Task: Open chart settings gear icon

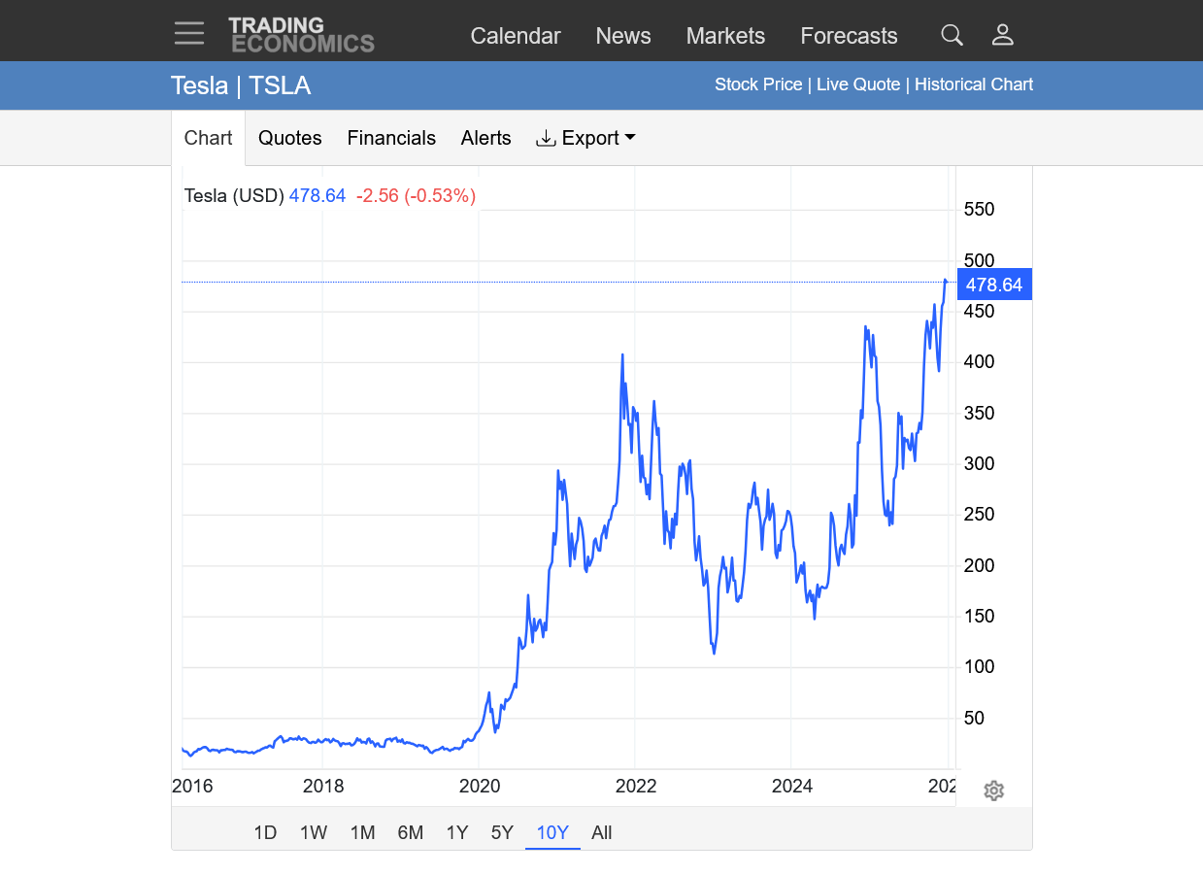Action: pyautogui.click(x=992, y=791)
